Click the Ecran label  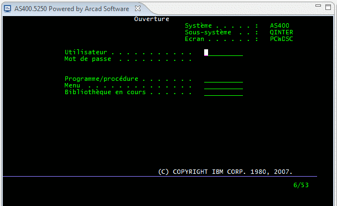tap(194, 39)
